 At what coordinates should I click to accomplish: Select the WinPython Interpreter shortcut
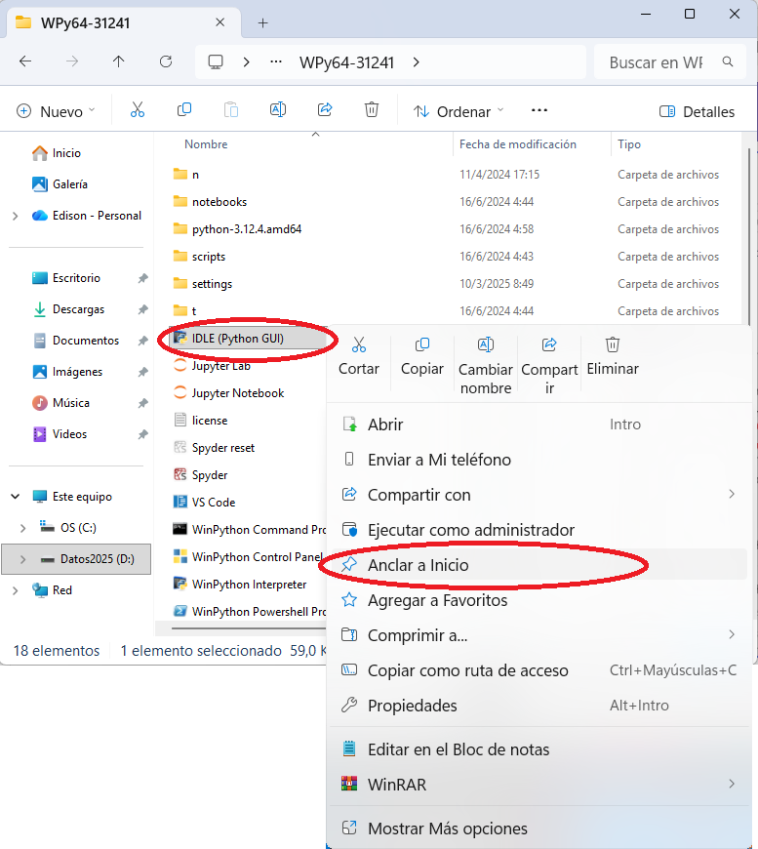pos(240,585)
